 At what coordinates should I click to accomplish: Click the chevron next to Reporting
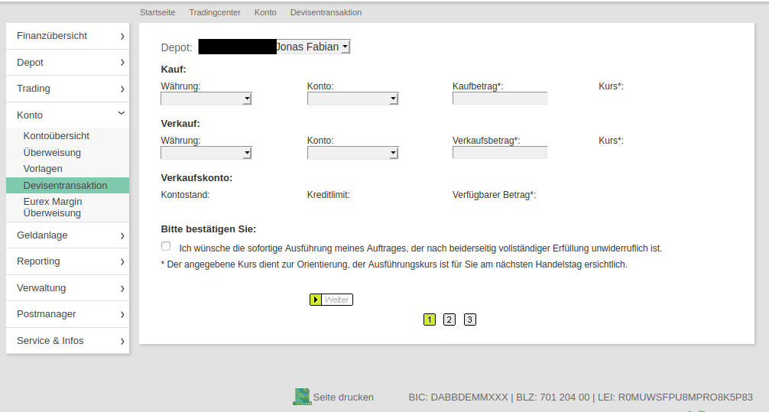point(122,261)
